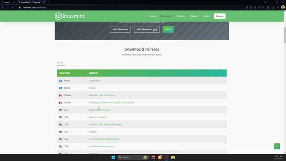Open the extensions cube icon
286x161 pixels.
[x=268, y=8]
